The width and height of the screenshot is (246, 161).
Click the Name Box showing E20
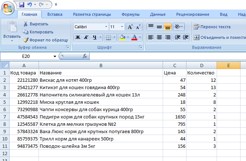(26, 56)
